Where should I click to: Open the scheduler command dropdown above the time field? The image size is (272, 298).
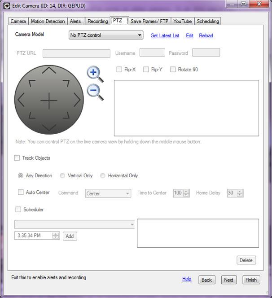click(75, 224)
